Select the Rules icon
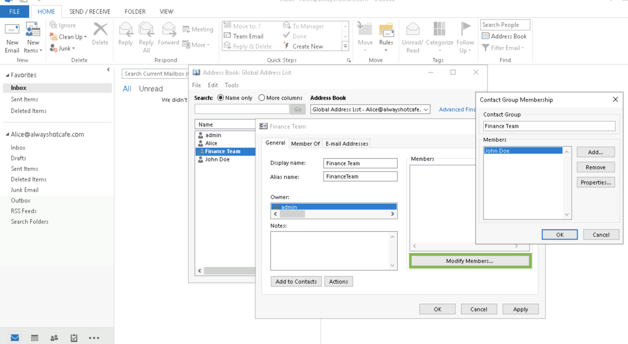Image resolution: width=628 pixels, height=344 pixels. (386, 36)
